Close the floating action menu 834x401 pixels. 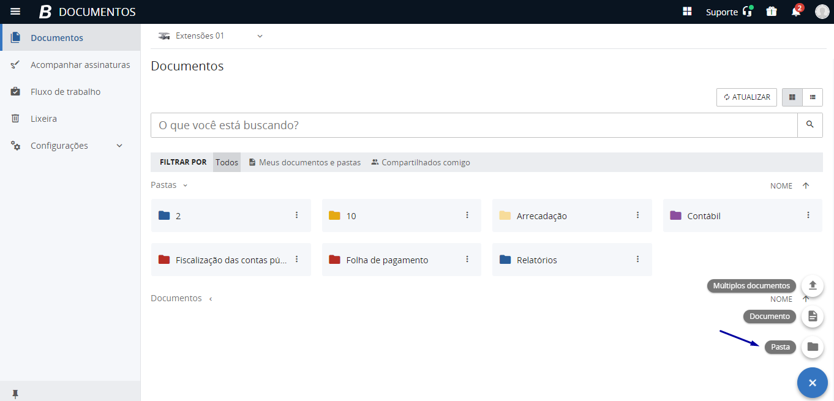813,383
